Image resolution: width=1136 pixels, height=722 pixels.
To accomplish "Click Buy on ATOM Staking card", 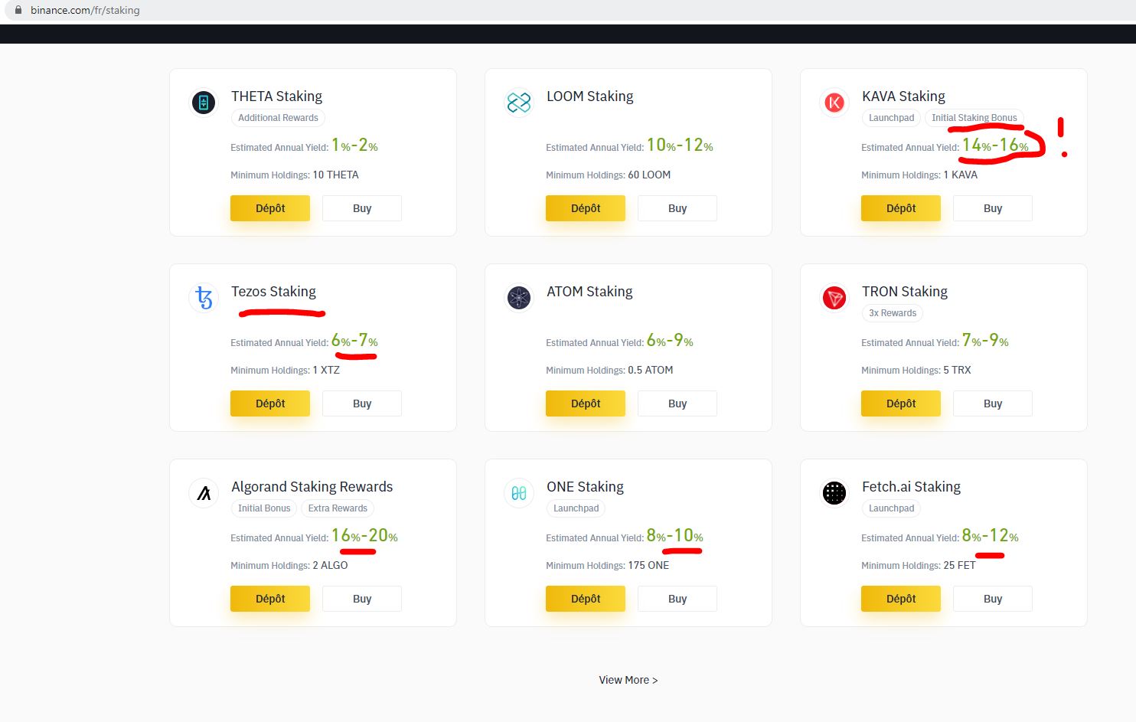I will tap(677, 403).
